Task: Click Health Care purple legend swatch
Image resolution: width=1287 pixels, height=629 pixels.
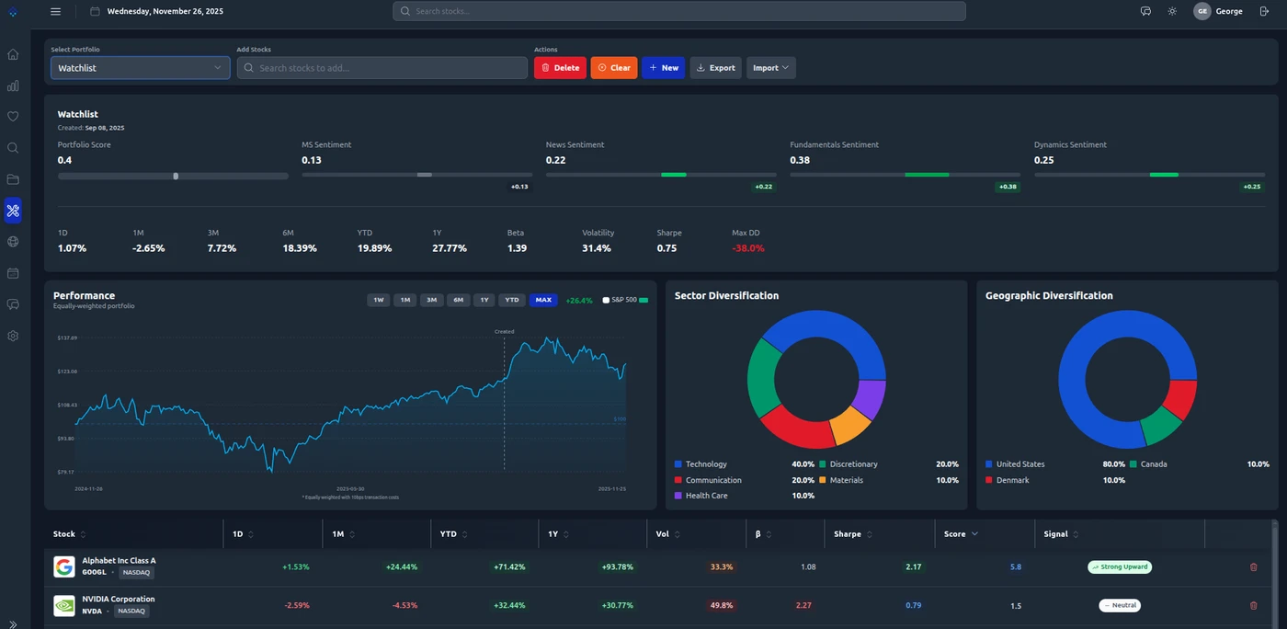Action: (x=678, y=496)
